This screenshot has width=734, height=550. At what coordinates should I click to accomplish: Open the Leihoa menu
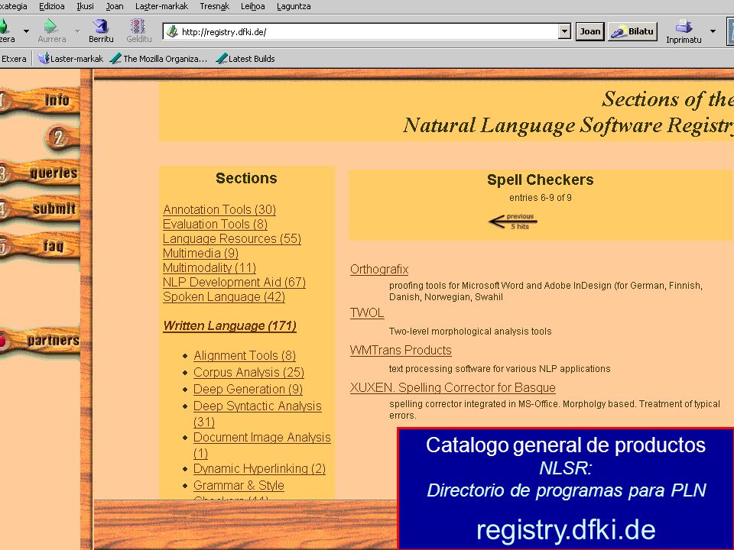point(253,6)
